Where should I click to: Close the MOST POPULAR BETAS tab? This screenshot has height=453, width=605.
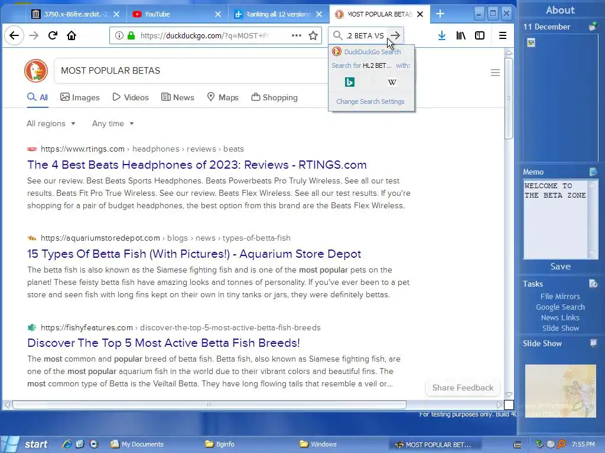420,14
